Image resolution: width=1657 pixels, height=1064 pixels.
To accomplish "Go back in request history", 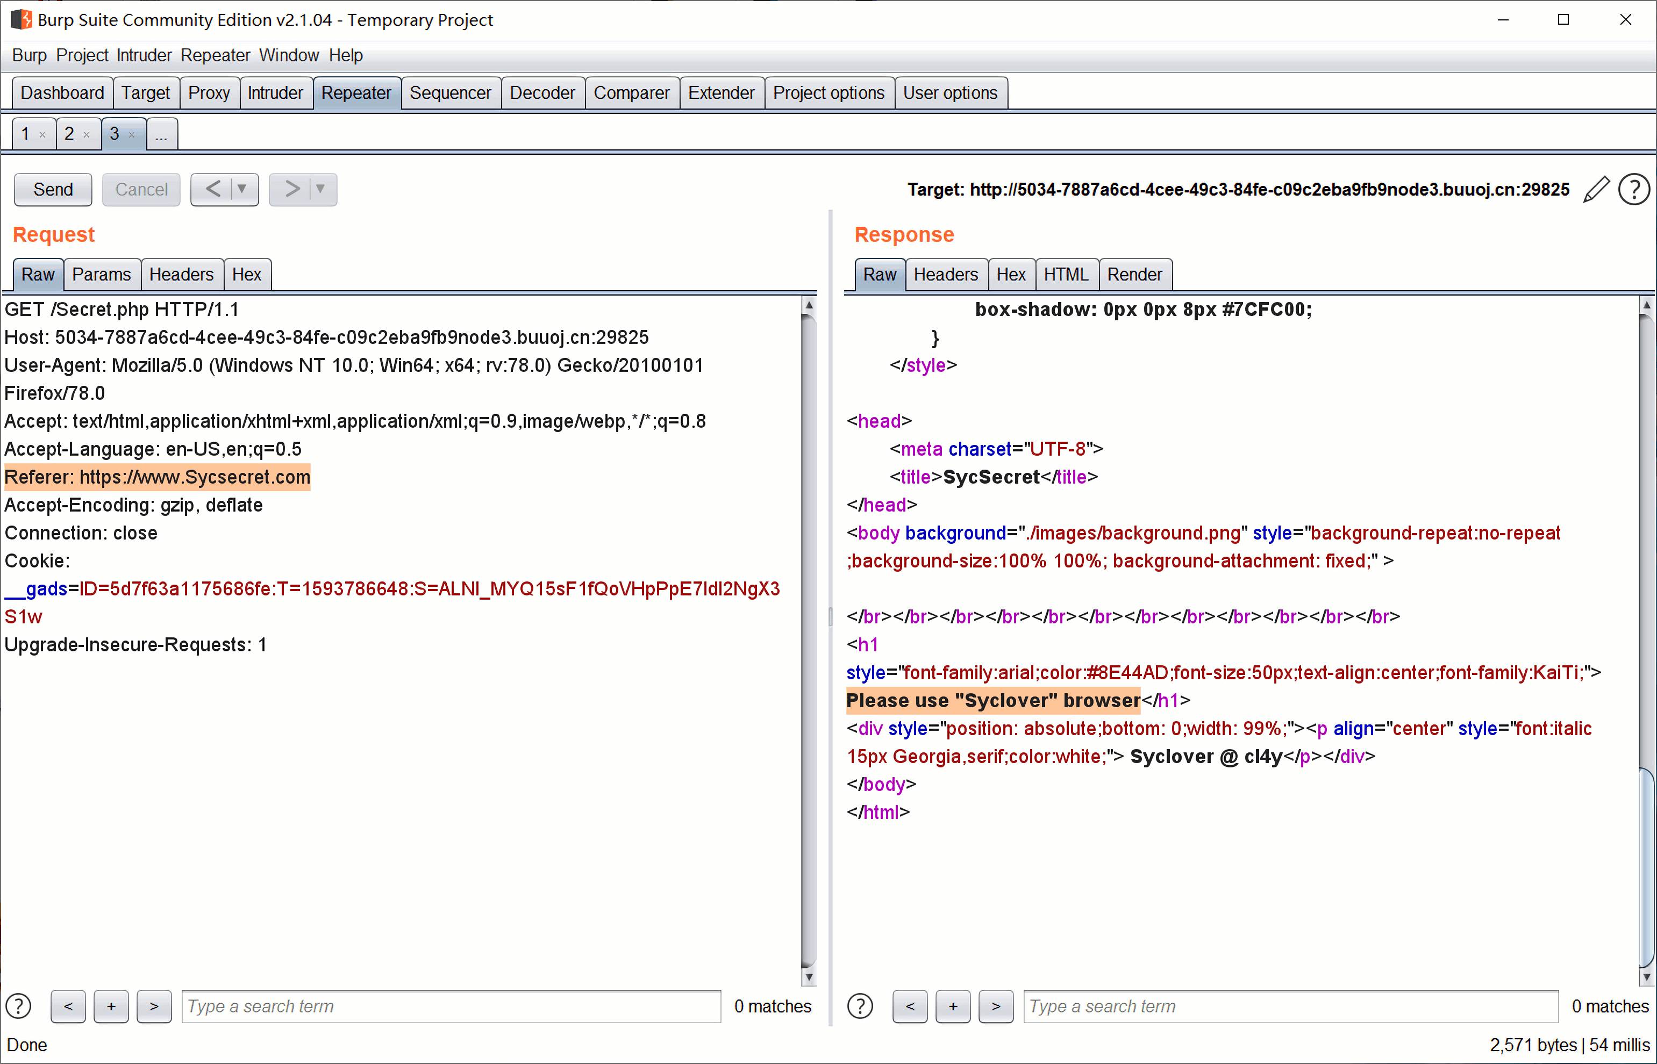I will [213, 189].
